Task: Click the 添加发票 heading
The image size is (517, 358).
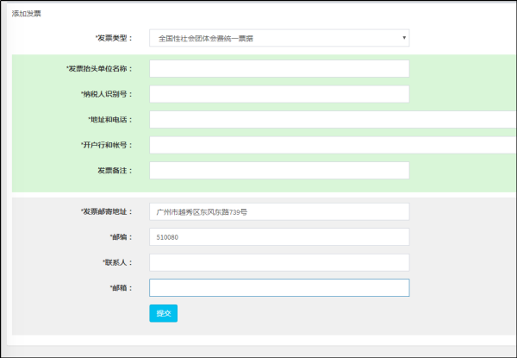Action: tap(26, 14)
